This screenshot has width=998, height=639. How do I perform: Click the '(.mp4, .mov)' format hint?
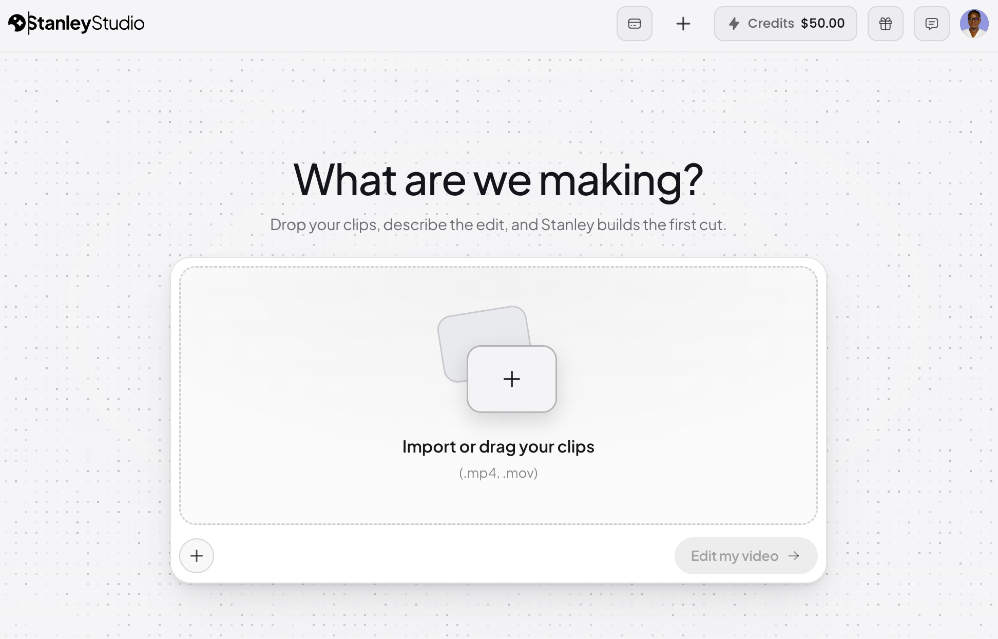(x=498, y=473)
